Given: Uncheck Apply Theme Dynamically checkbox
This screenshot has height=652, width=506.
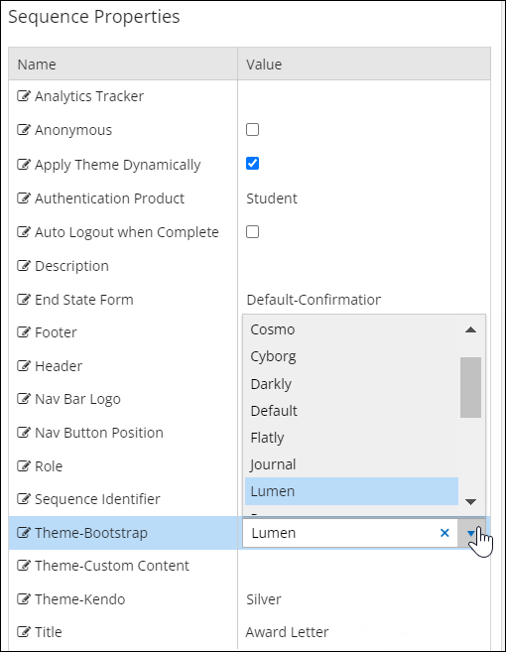Looking at the screenshot, I should (252, 164).
